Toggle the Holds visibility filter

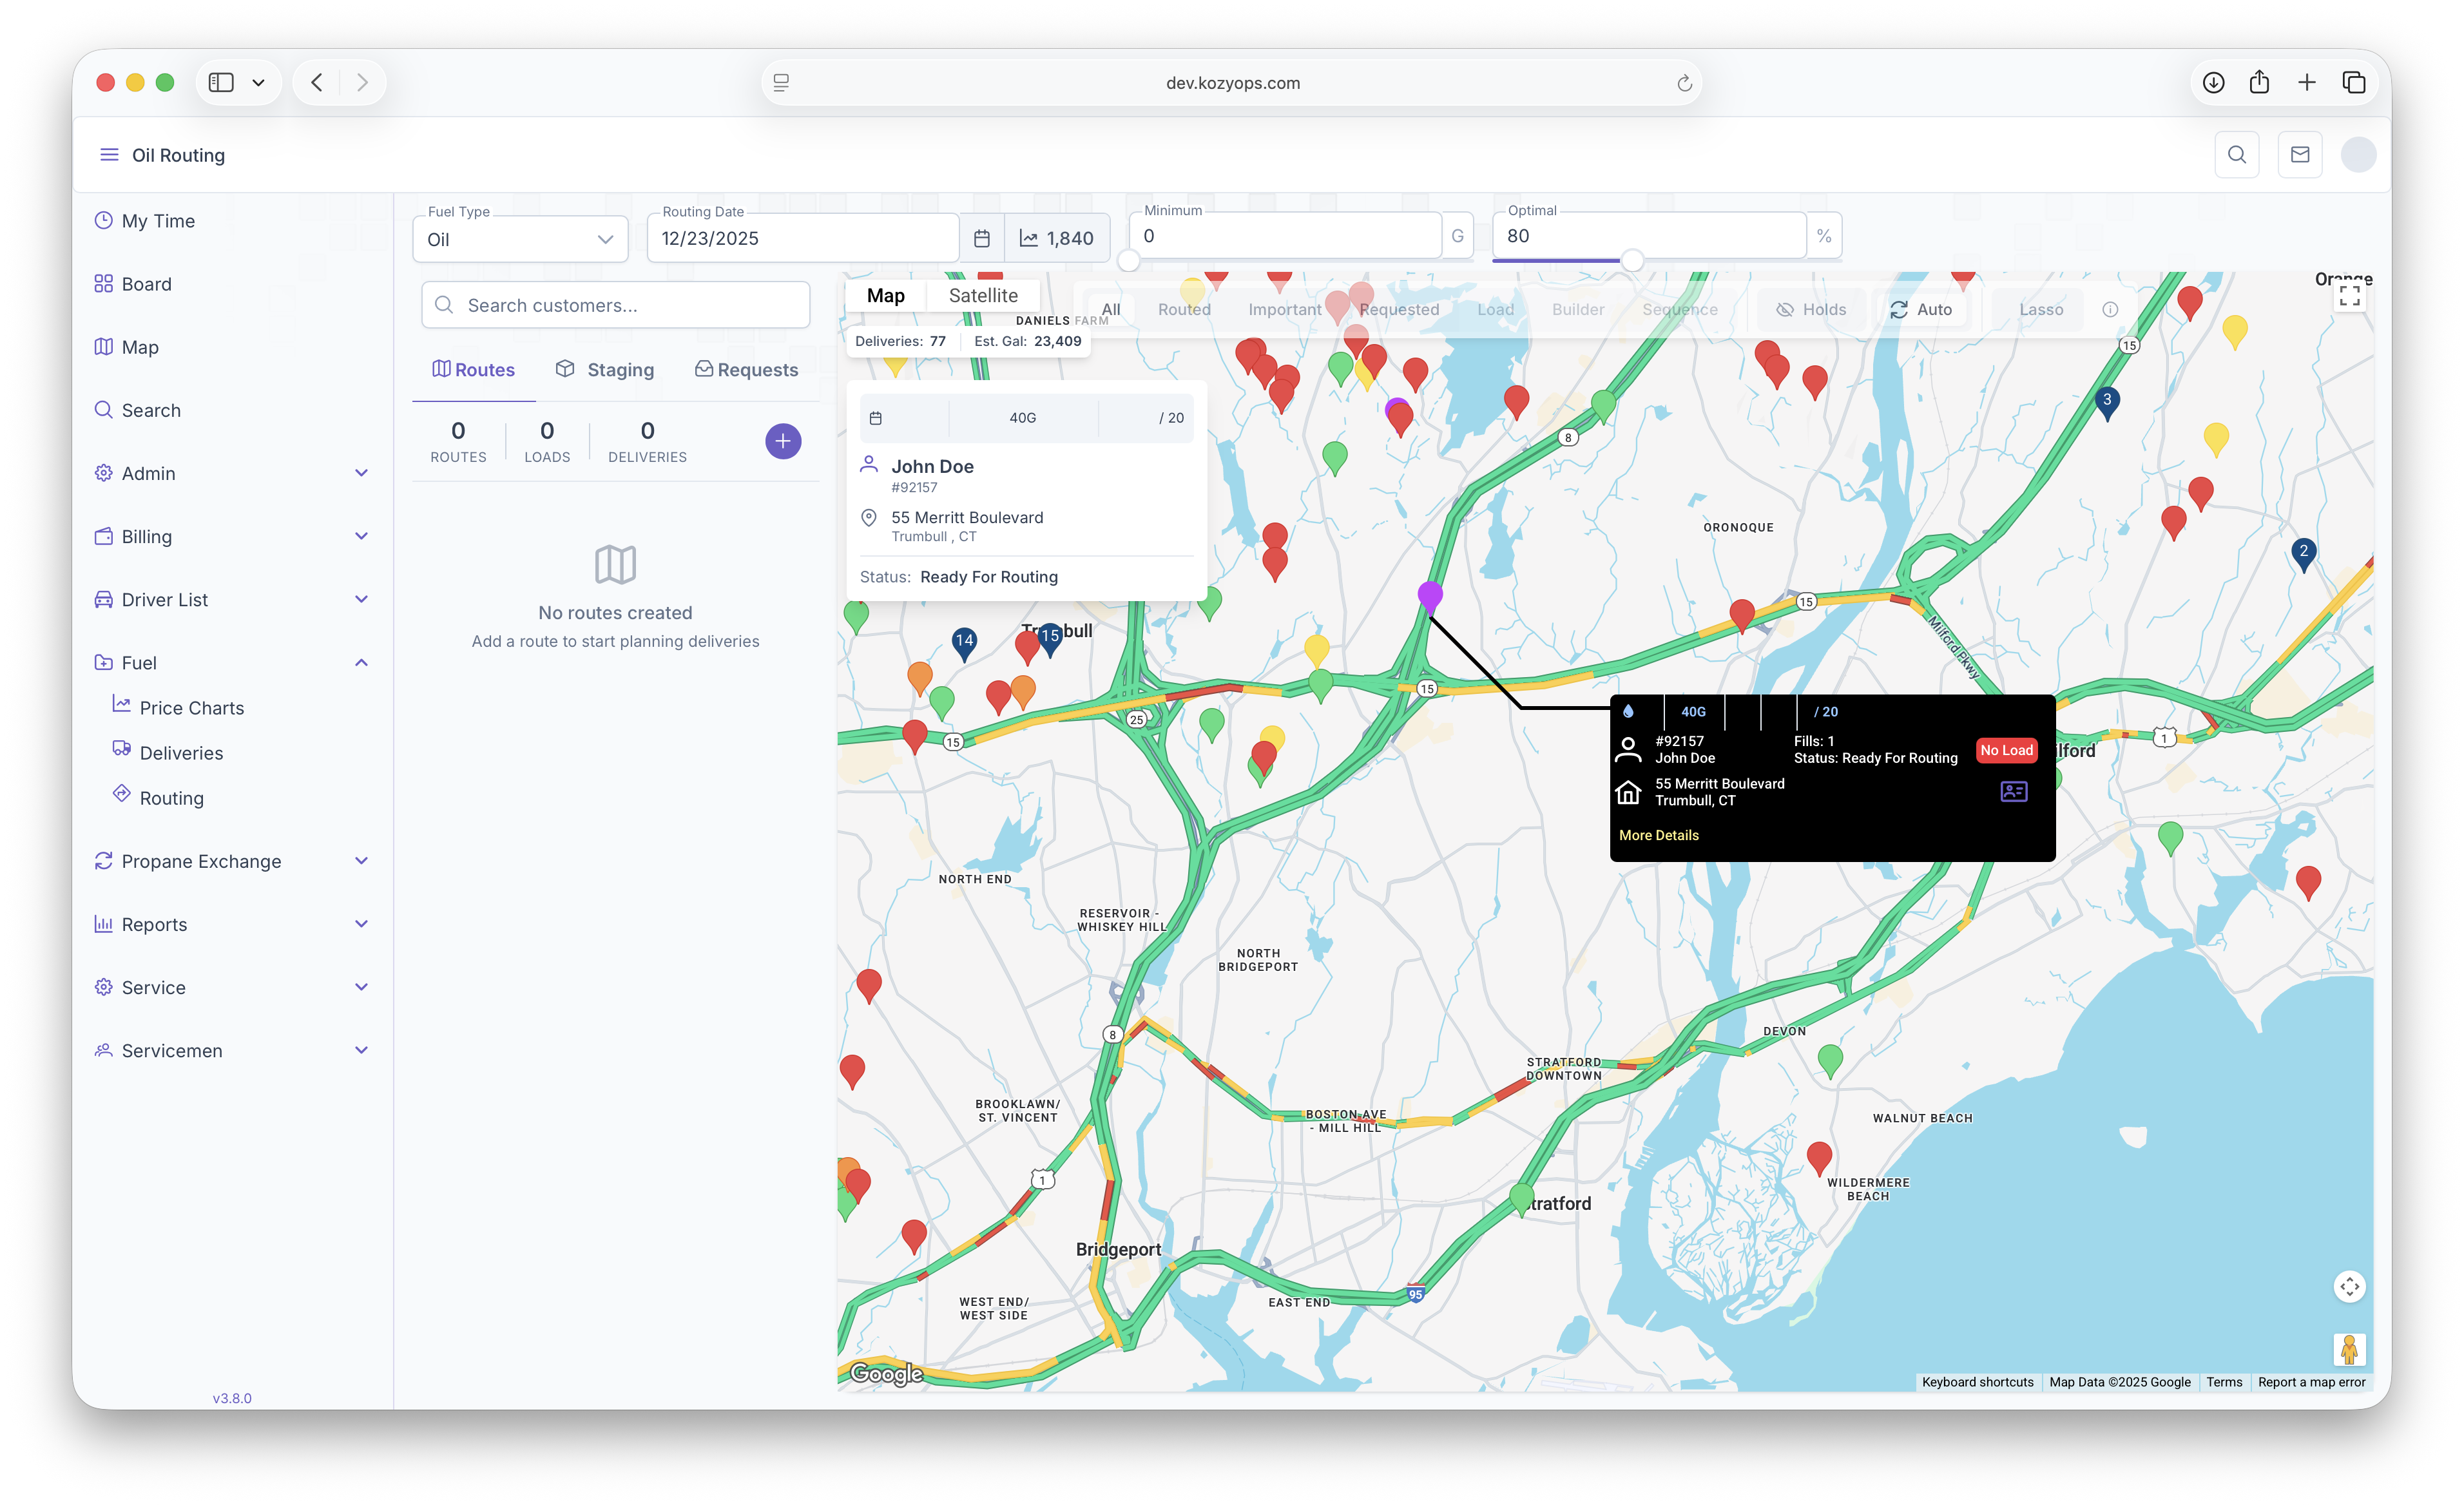(1811, 310)
